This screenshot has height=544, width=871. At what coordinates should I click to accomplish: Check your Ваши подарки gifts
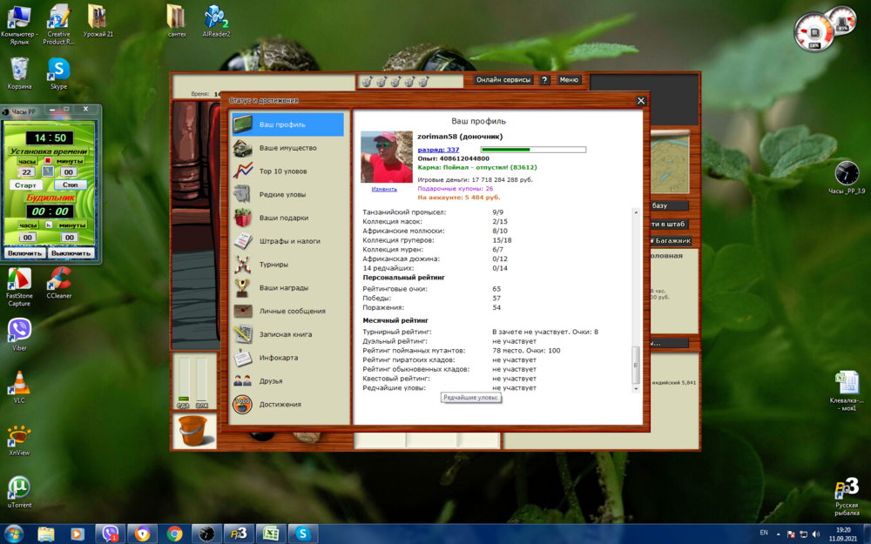[x=281, y=218]
